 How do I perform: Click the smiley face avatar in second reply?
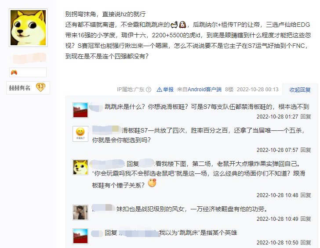(x=80, y=134)
